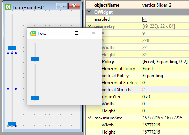Viewport: 189px width, 135px height.
Task: Click the enabled property label
Action: [102, 19]
